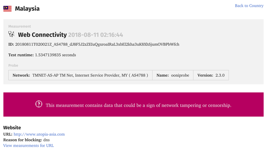Select the Network TMNET-AS-AP cell
The height and width of the screenshot is (155, 265).
tap(80, 75)
